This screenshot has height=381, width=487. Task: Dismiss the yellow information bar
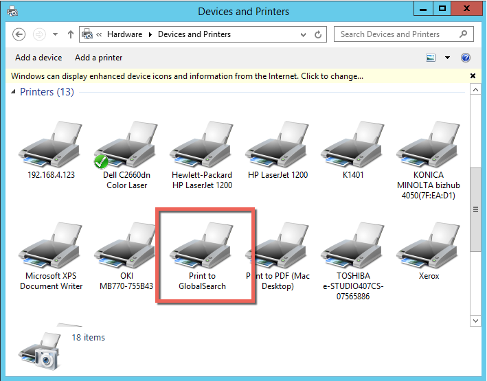[473, 76]
